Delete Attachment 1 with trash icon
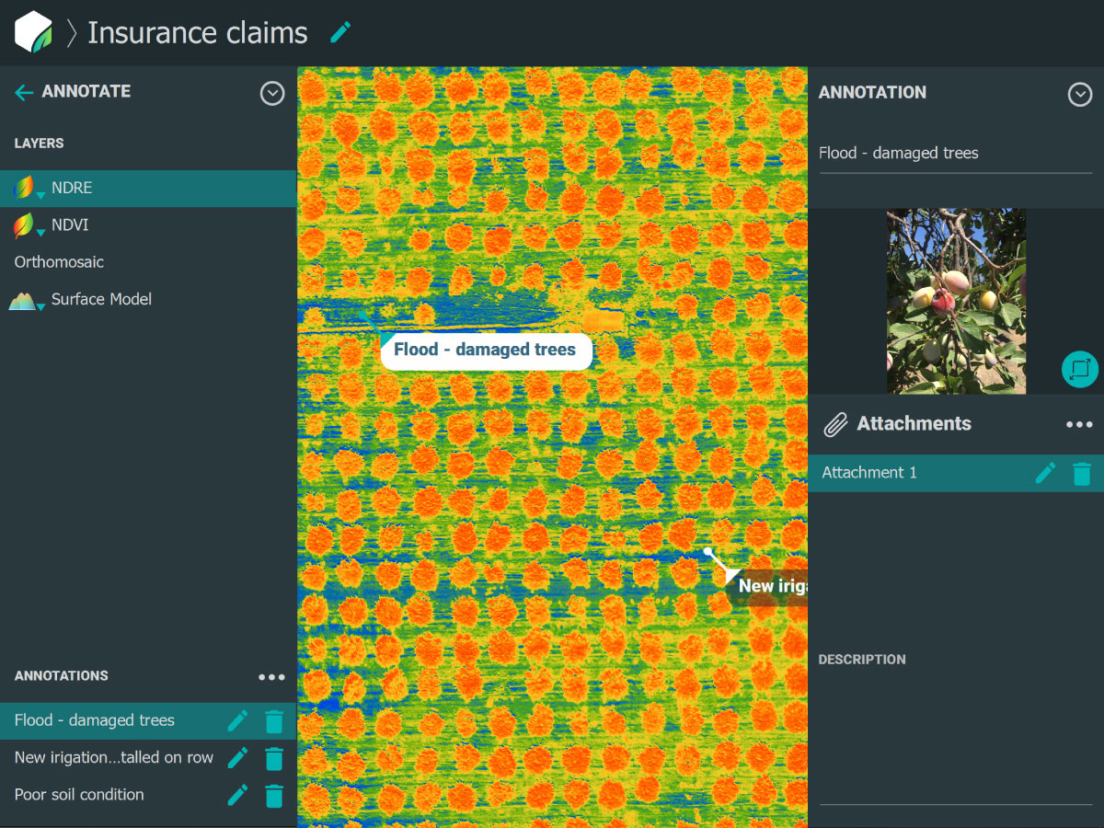Screen dimensions: 1104x828 pyautogui.click(x=1082, y=473)
